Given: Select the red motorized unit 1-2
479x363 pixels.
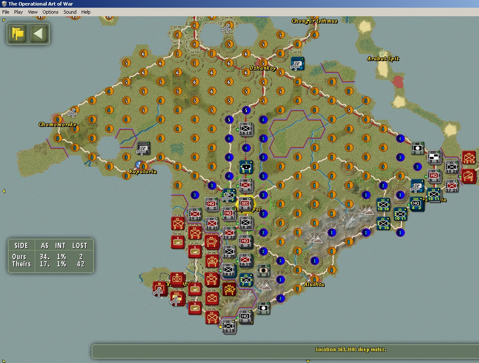Looking at the screenshot, I should click(x=469, y=176).
